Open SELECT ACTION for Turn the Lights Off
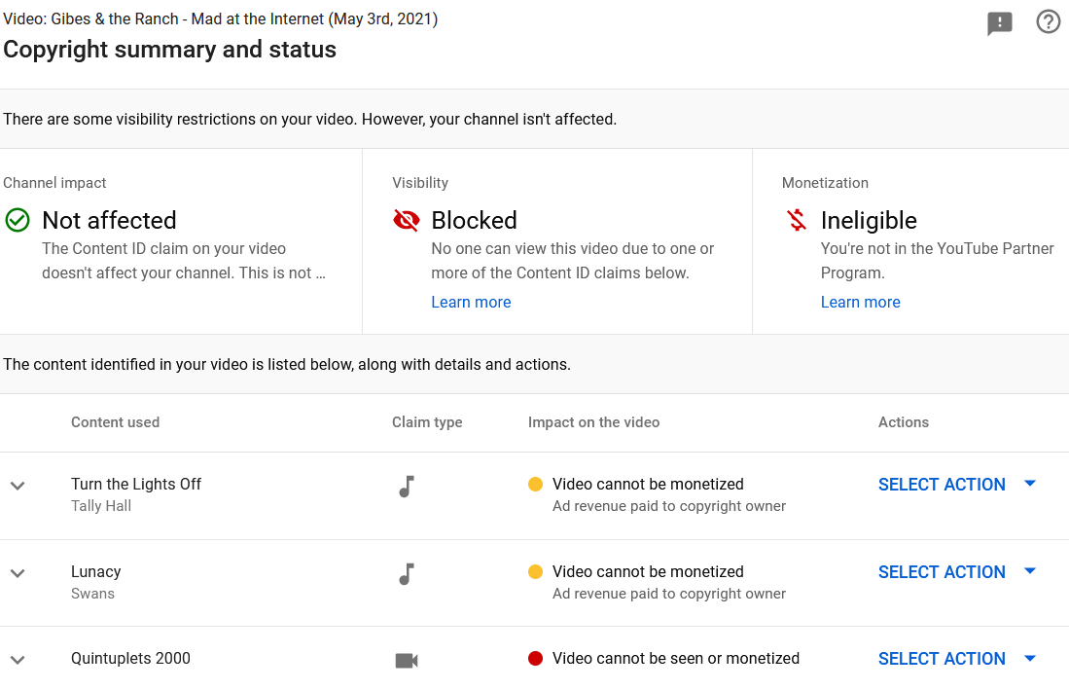Image resolution: width=1069 pixels, height=690 pixels. tap(957, 484)
